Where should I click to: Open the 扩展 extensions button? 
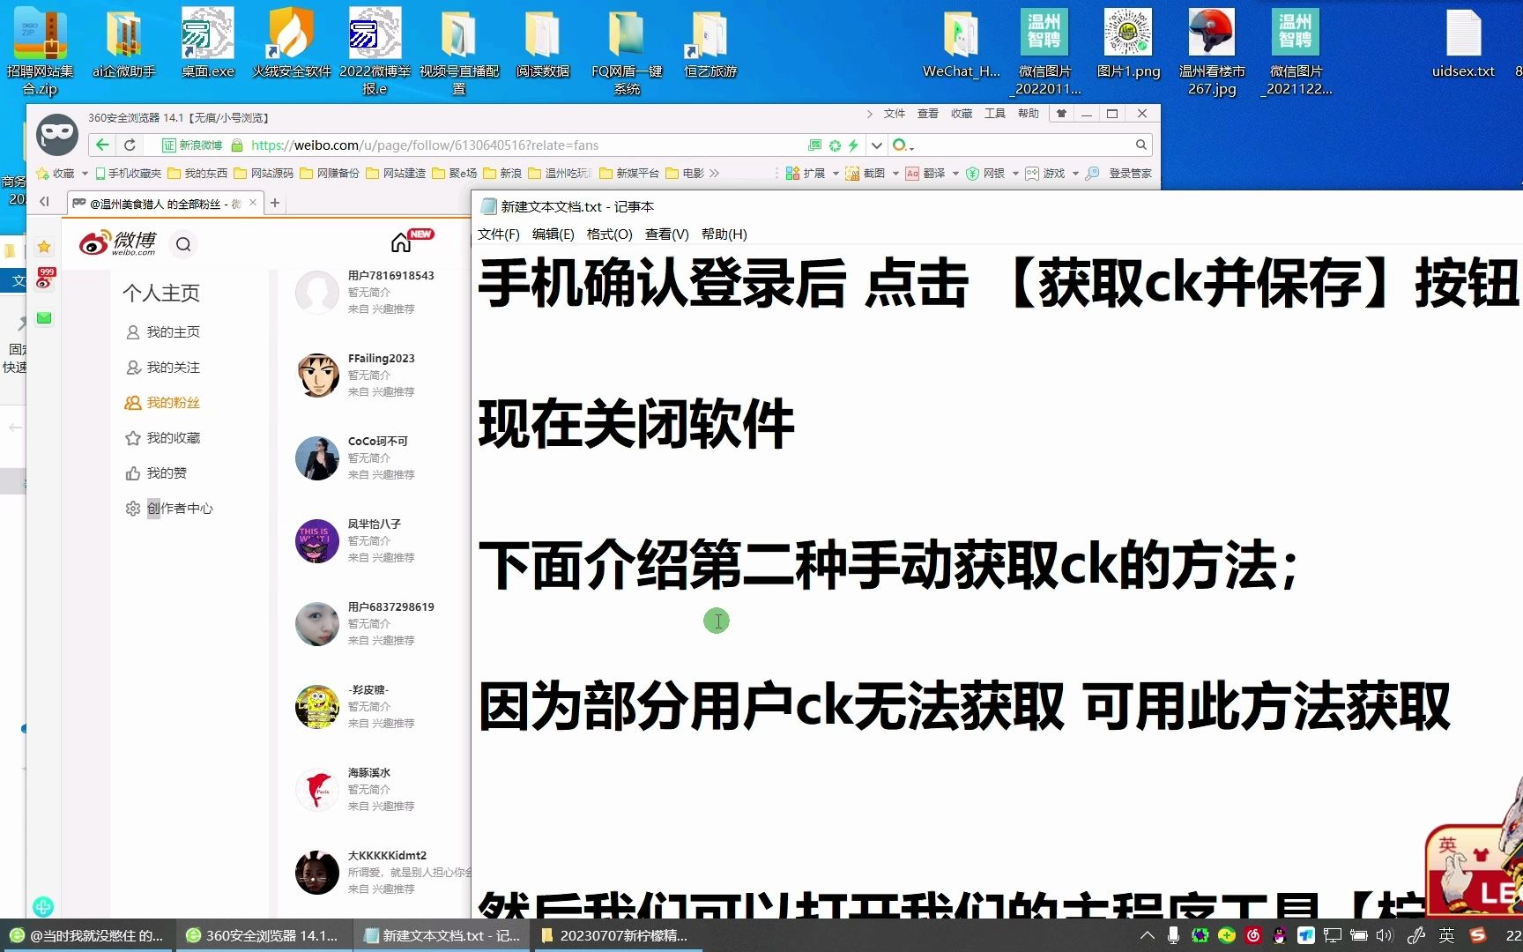pyautogui.click(x=806, y=174)
